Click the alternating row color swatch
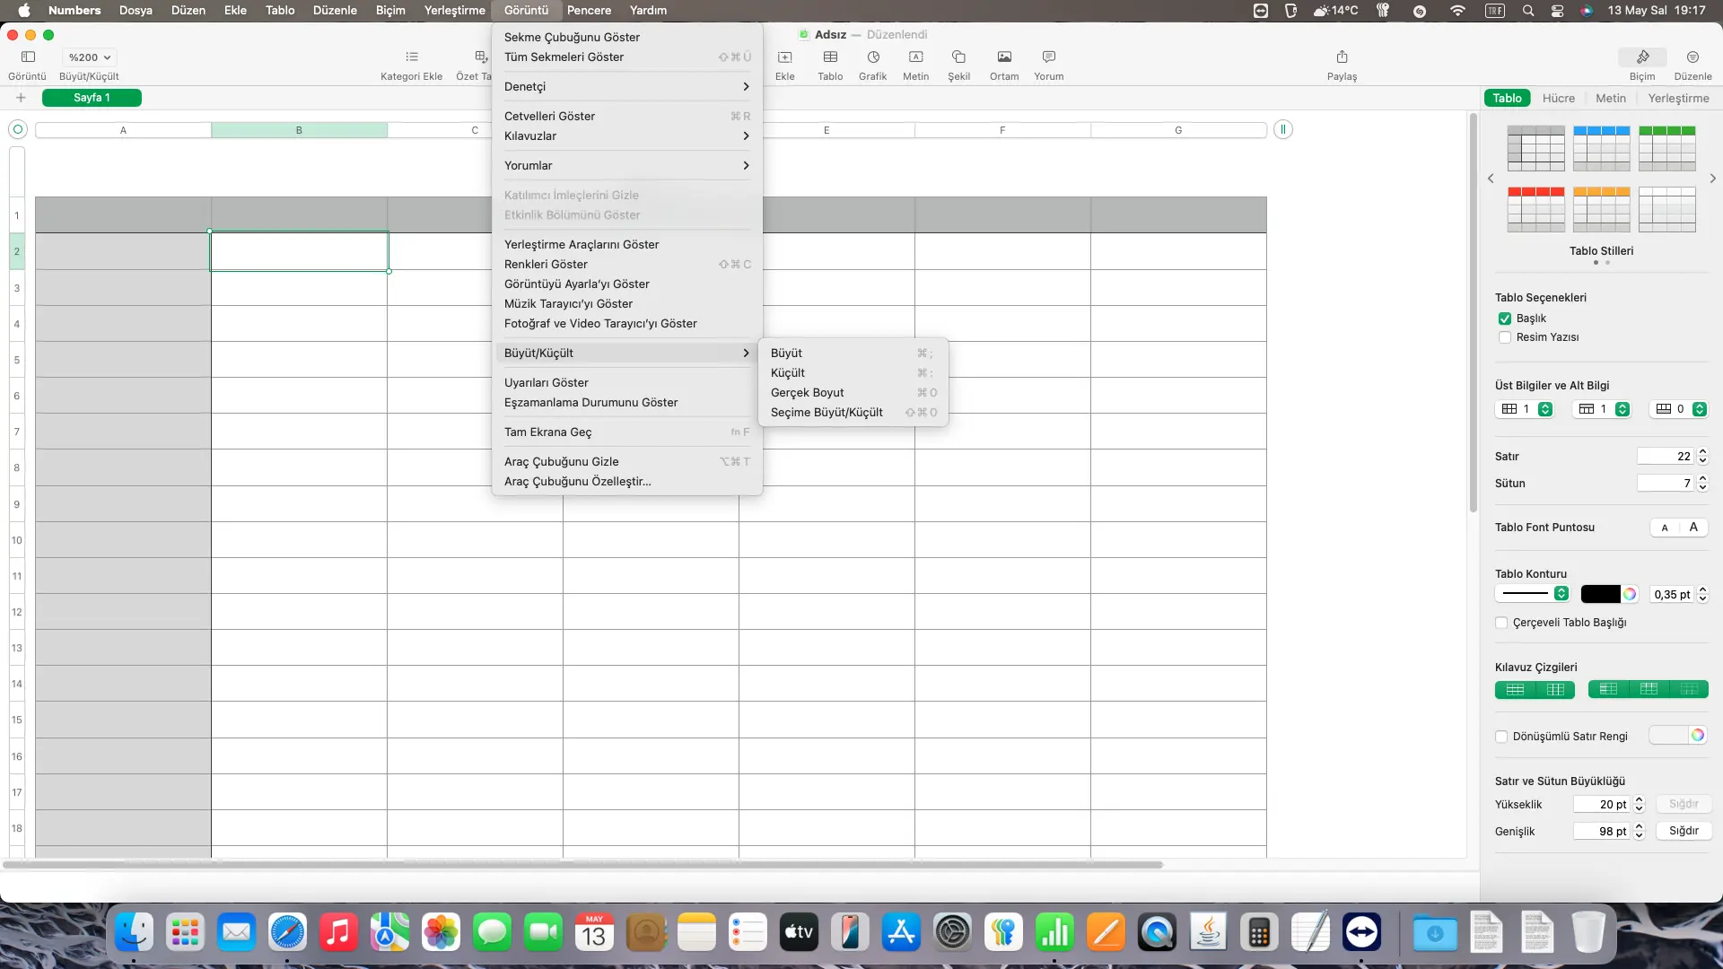The height and width of the screenshot is (969, 1723). click(1669, 736)
